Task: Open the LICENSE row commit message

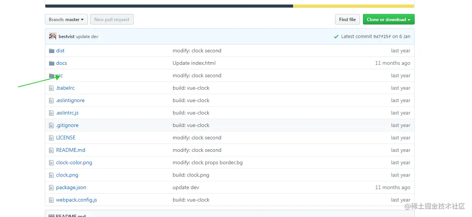Action: pos(197,138)
